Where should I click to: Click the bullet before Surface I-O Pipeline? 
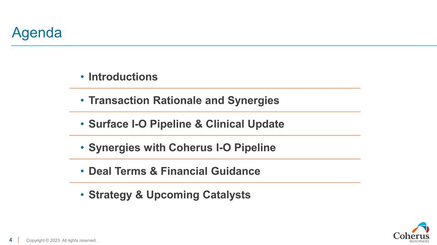82,124
